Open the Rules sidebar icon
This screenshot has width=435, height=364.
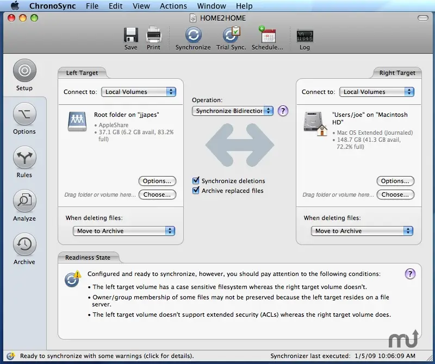coord(24,157)
